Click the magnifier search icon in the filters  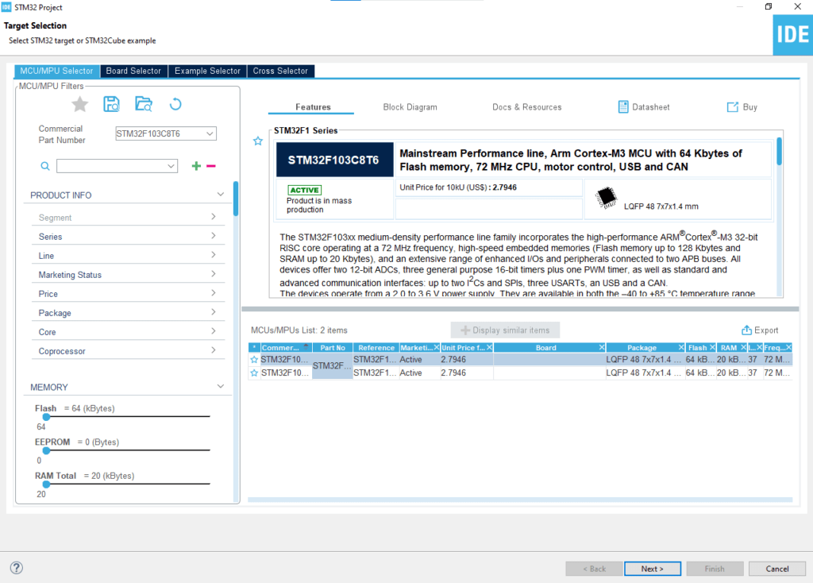point(45,166)
